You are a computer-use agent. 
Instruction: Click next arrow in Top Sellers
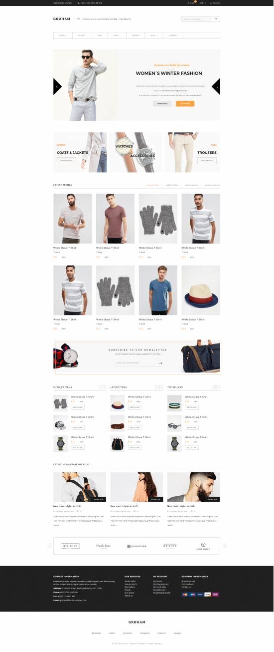(218, 387)
